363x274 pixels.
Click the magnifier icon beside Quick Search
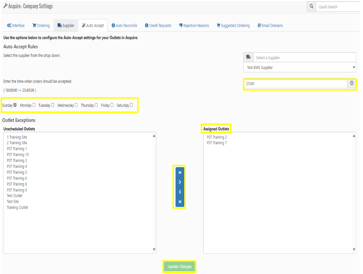tap(312, 7)
